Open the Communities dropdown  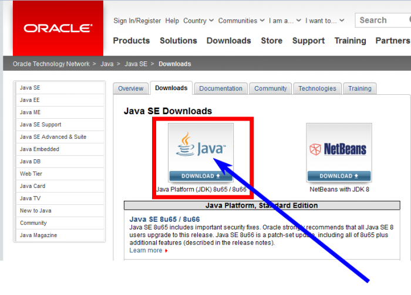(241, 20)
